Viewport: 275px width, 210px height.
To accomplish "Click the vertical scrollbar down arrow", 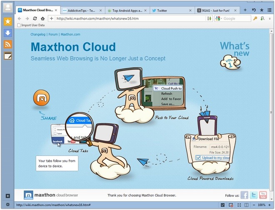I will [272, 199].
